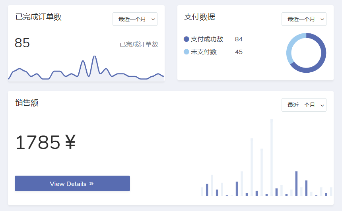Click the completed orders count 85
Screen dimensions: 342x211
coord(22,43)
